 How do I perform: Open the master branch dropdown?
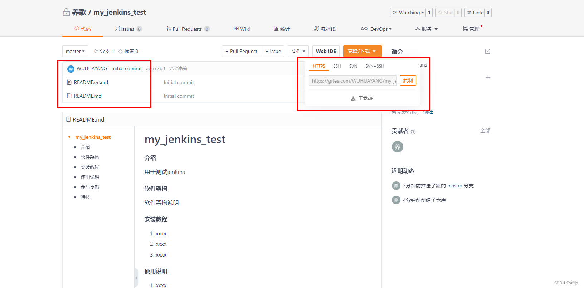(75, 51)
